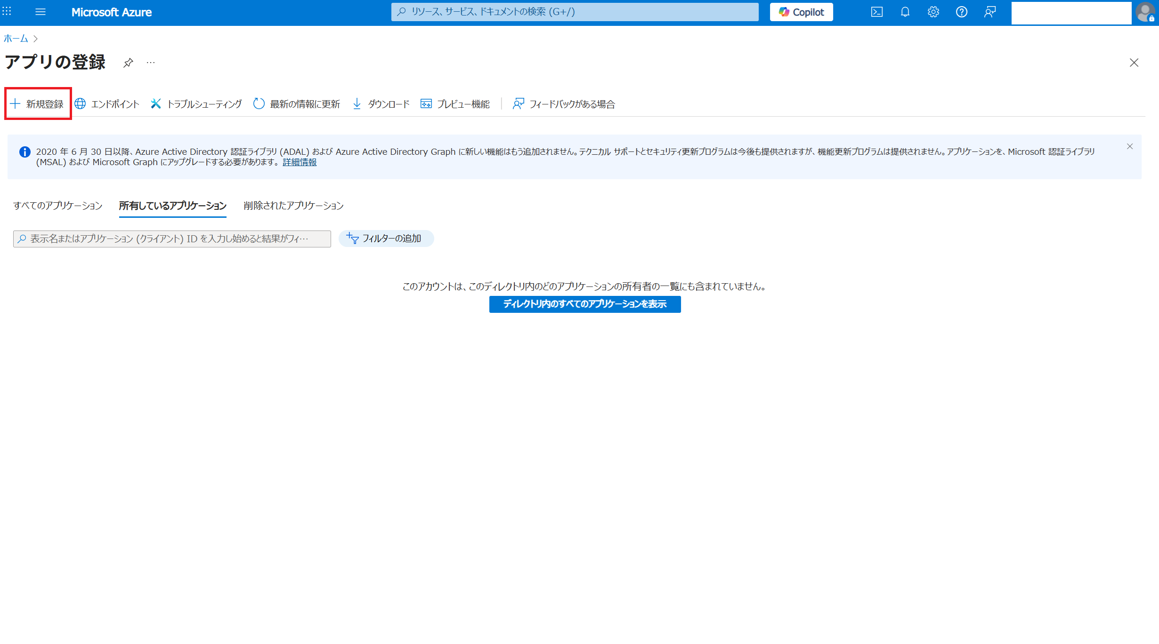The image size is (1159, 644).
Task: Switch to 削除されたアプリケーション tab
Action: (x=293, y=206)
